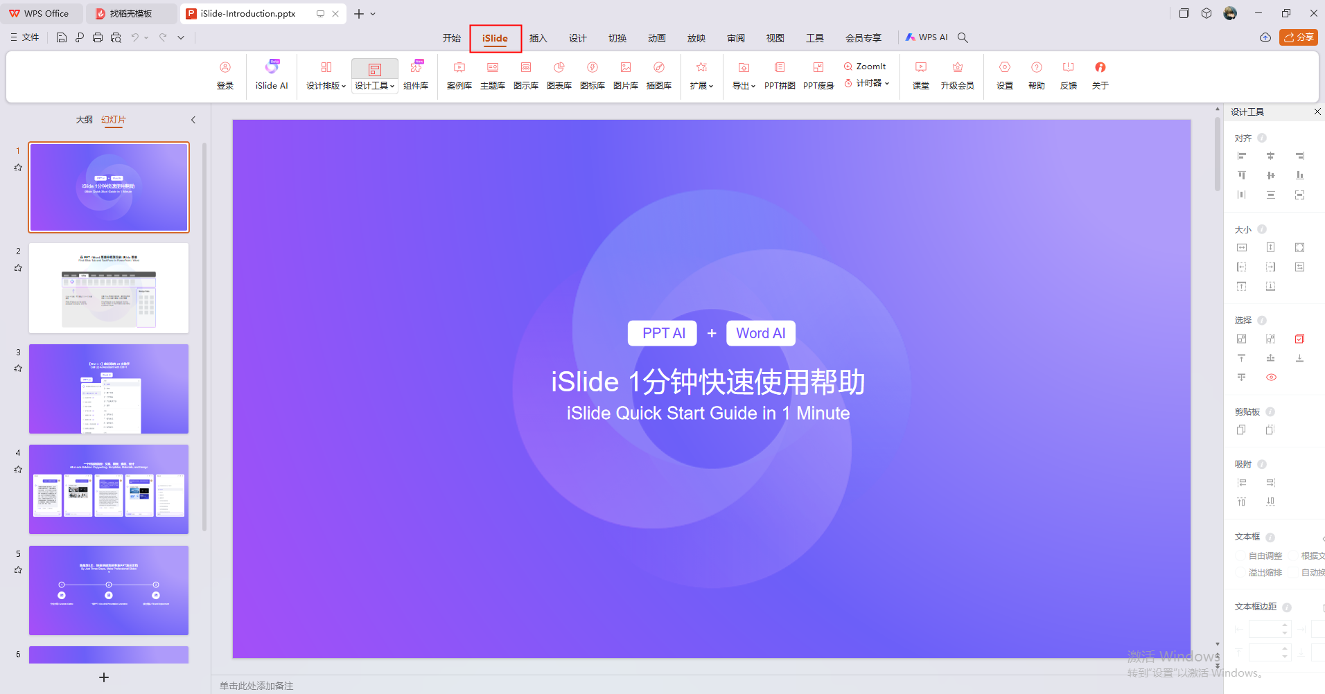This screenshot has width=1325, height=694.
Task: Collapse the slide panel with the chevron
Action: [193, 120]
